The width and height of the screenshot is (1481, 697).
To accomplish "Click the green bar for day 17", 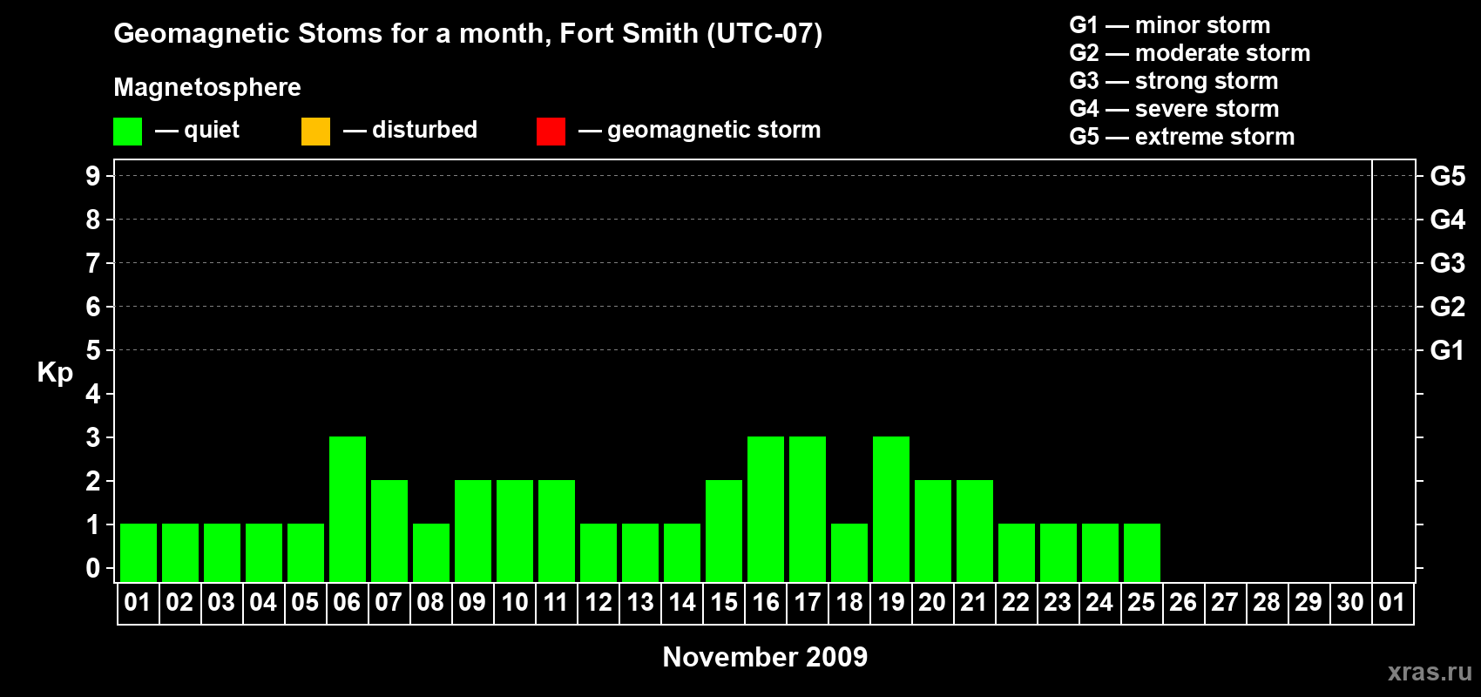I will 808,510.
